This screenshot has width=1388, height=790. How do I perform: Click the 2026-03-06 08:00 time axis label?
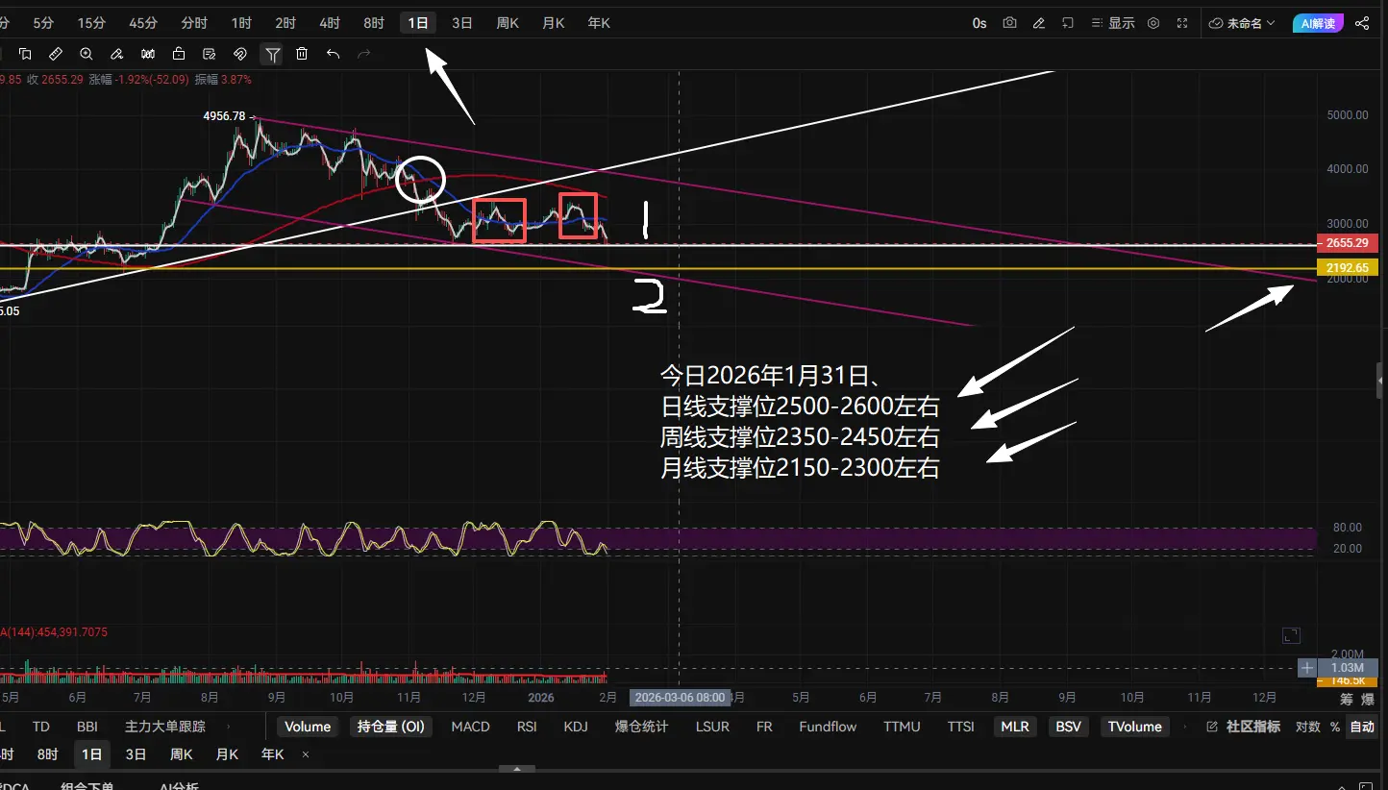point(680,698)
